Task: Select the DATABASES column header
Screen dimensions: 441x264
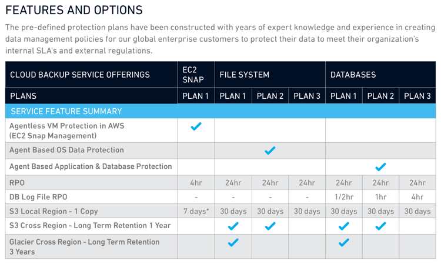Action: (380, 75)
